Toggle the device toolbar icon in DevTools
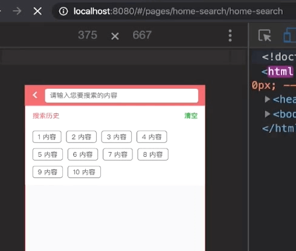 click(x=289, y=36)
